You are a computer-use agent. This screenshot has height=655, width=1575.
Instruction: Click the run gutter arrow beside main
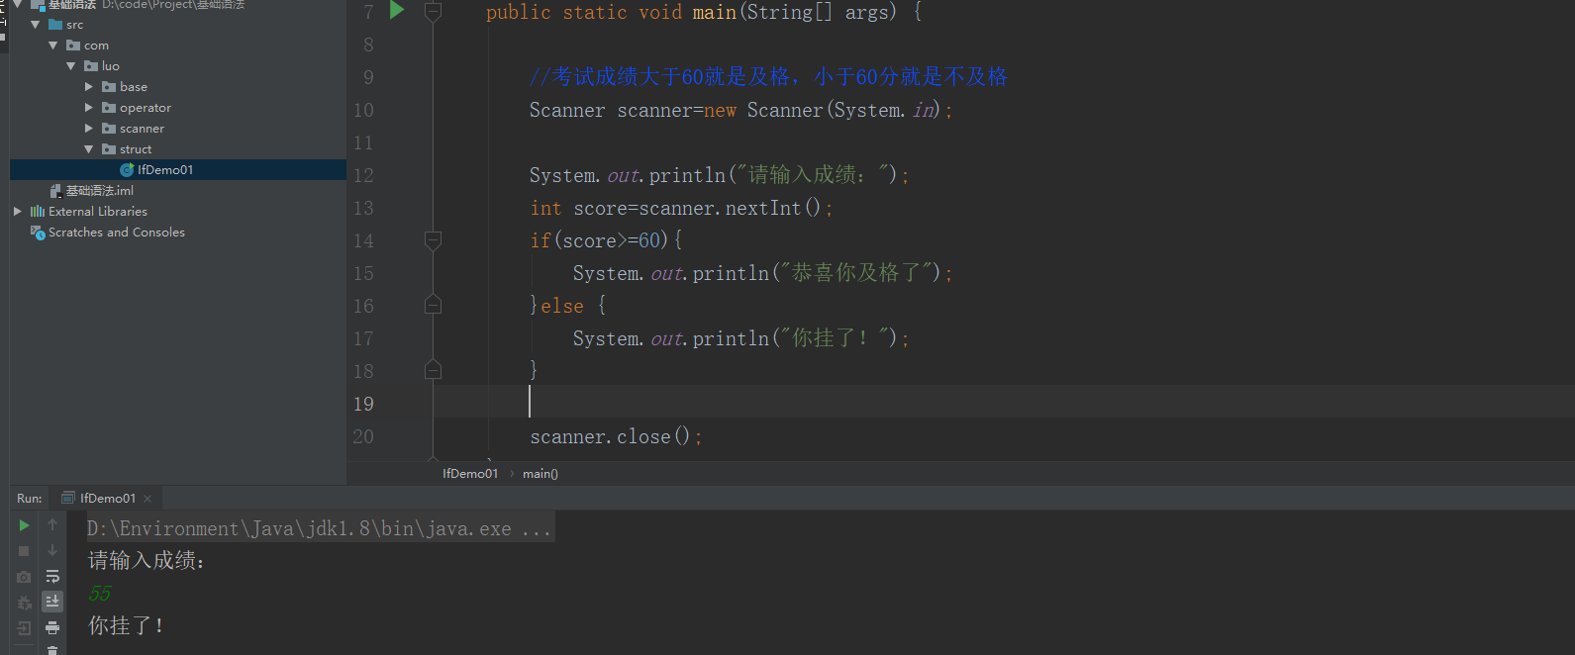397,11
